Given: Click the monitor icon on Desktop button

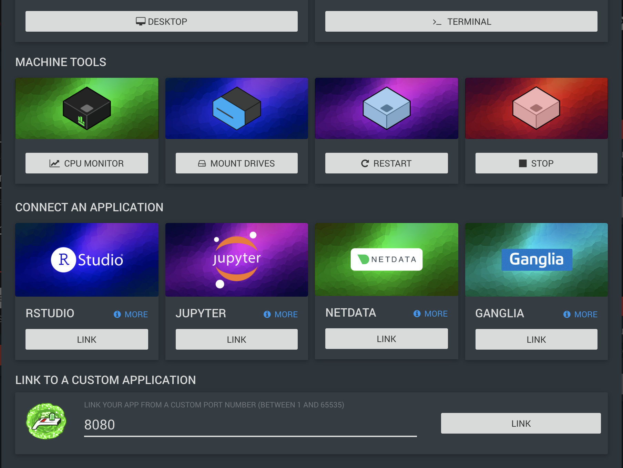Looking at the screenshot, I should pyautogui.click(x=141, y=21).
